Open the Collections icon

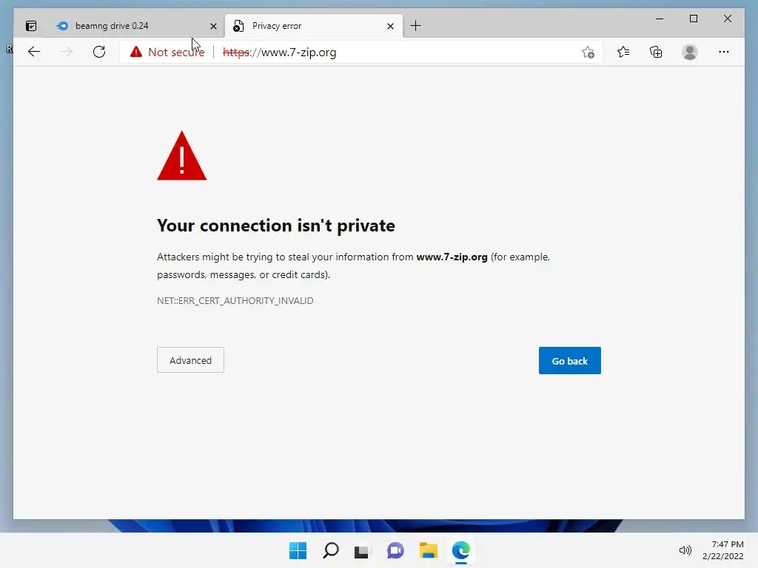[x=656, y=52]
